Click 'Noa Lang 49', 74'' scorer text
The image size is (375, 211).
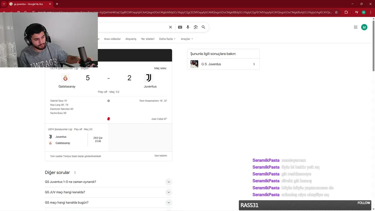pos(59,105)
